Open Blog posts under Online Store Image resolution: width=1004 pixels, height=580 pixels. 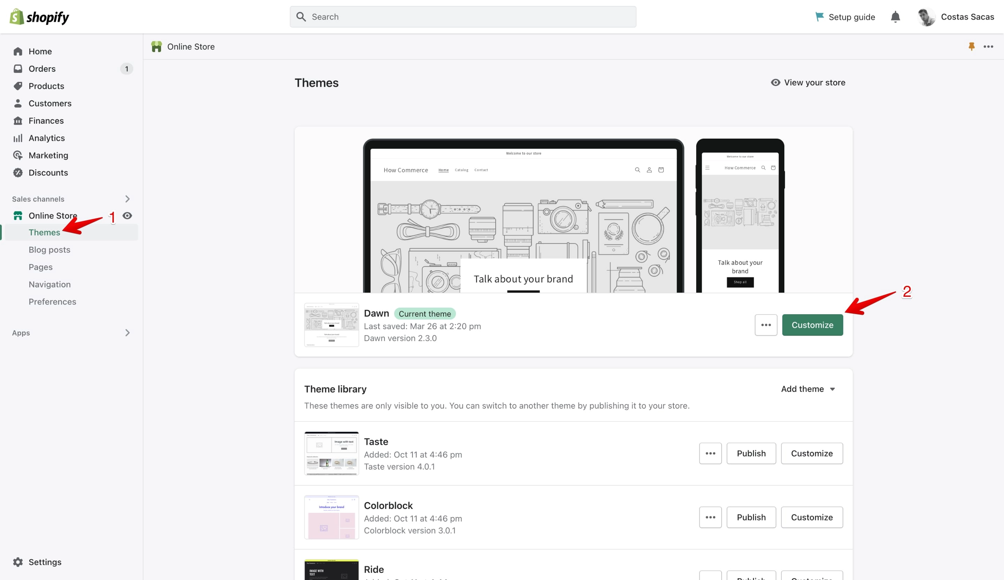[50, 250]
